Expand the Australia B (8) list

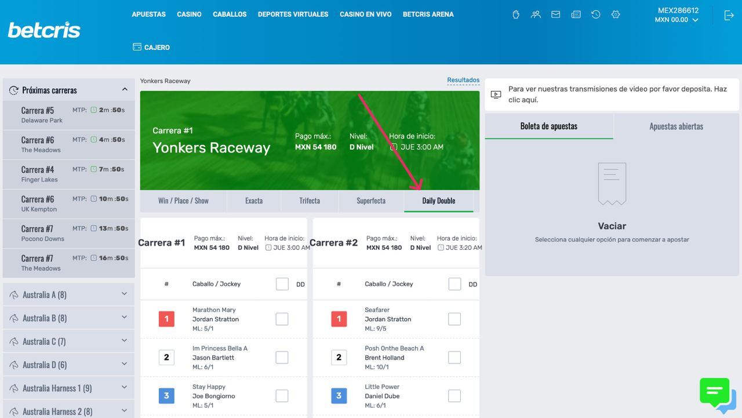[124, 317]
